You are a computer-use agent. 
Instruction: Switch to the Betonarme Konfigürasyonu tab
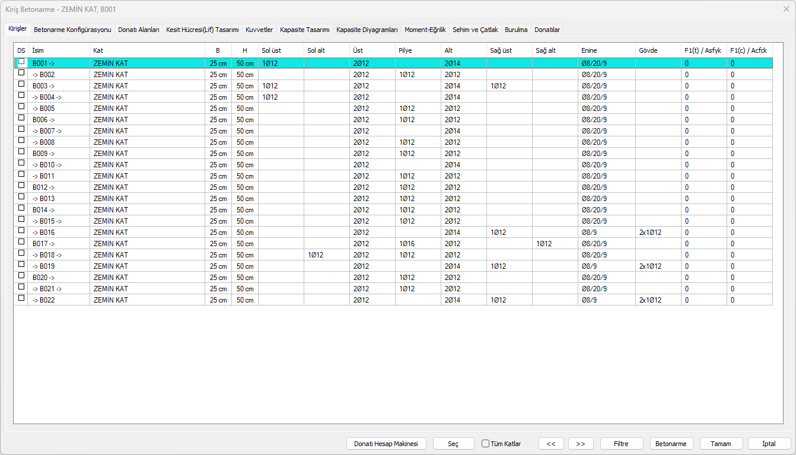click(72, 30)
